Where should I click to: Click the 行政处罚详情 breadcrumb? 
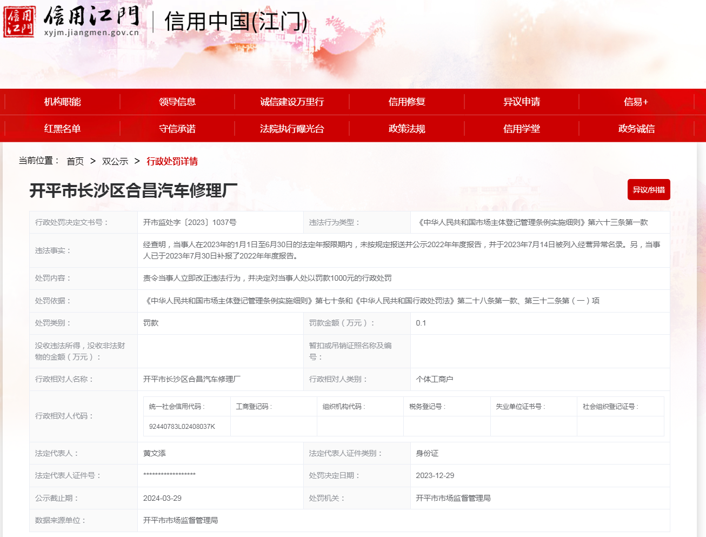click(172, 161)
